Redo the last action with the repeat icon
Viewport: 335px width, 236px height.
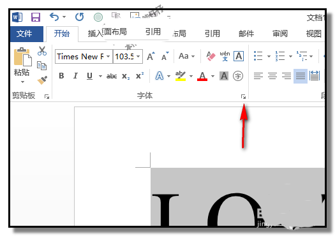coord(80,17)
